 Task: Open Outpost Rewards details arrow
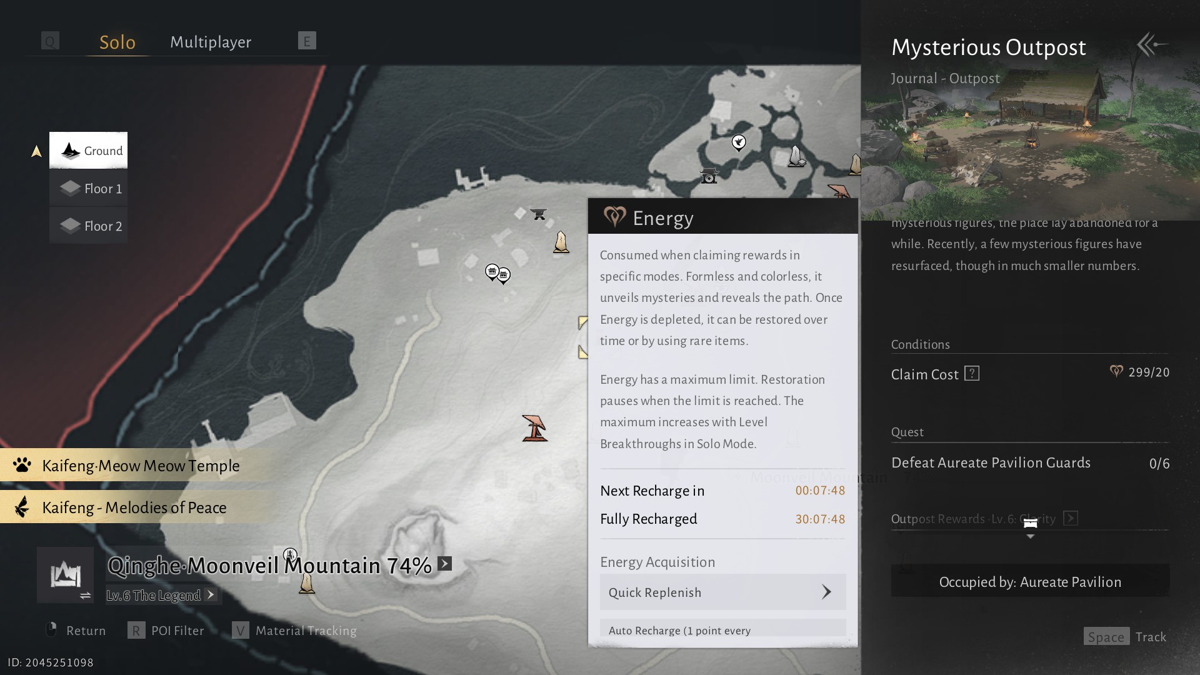[1070, 519]
